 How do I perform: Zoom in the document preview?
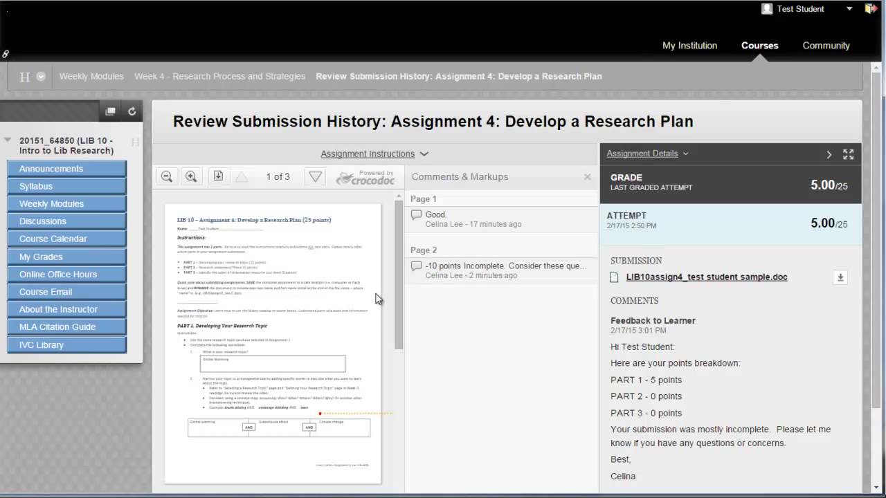[191, 176]
